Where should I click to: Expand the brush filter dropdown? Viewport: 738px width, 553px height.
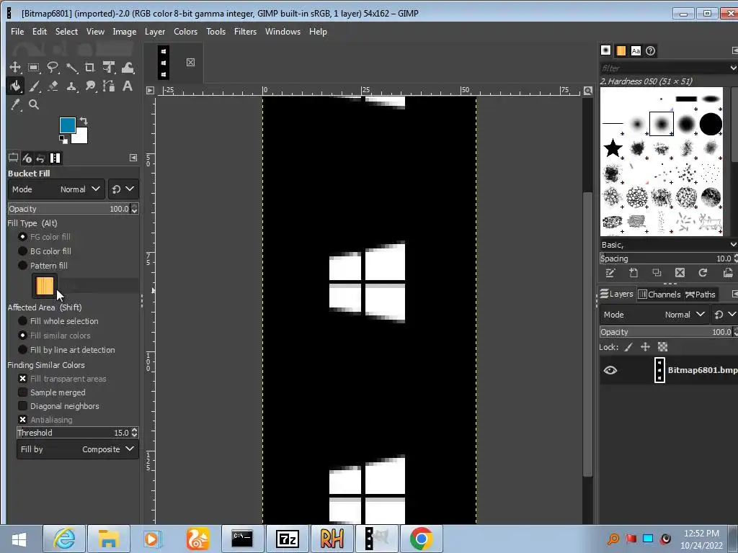(733, 68)
